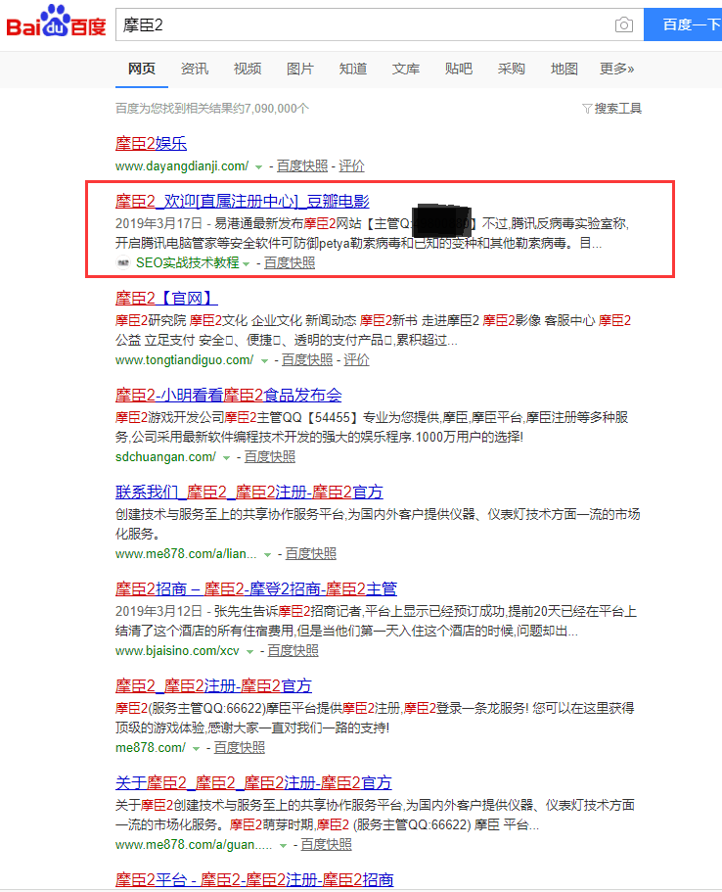Expand arrow next to me878.com/
The height and width of the screenshot is (892, 722).
[196, 749]
